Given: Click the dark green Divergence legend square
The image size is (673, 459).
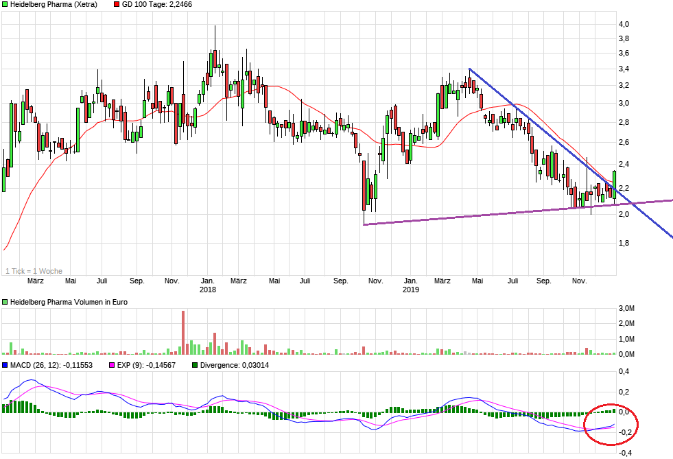Looking at the screenshot, I should click(x=196, y=365).
